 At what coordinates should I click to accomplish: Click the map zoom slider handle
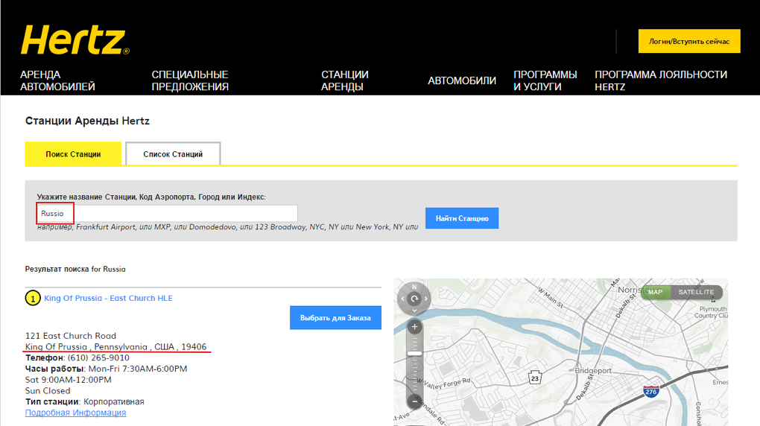(x=414, y=354)
